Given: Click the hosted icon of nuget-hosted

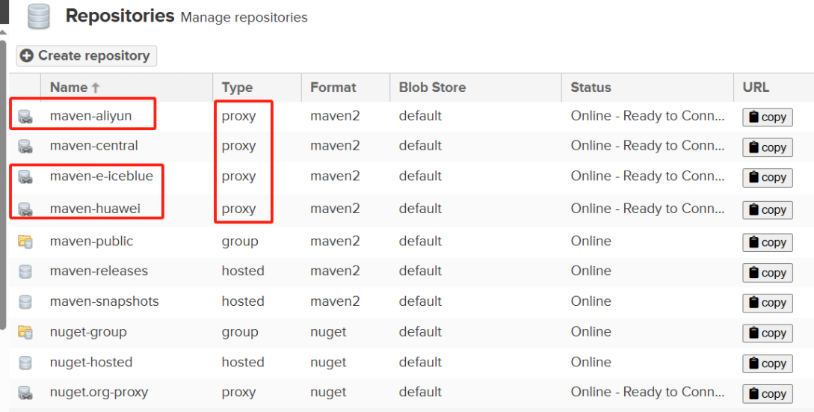Looking at the screenshot, I should tap(25, 362).
